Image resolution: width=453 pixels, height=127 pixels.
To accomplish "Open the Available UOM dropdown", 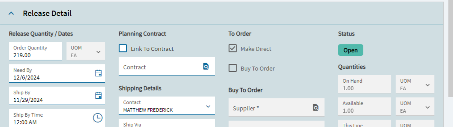I will click(415, 107).
